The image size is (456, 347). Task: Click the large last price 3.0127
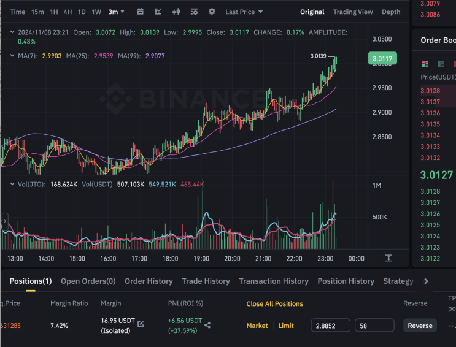pos(436,175)
